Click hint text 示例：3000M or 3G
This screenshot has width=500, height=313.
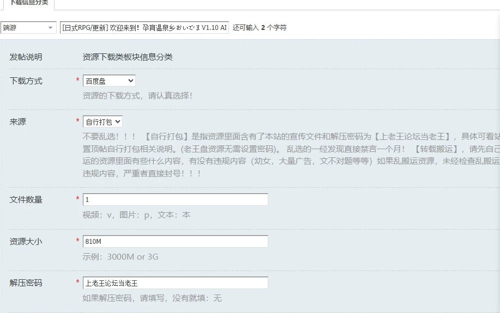[120, 256]
